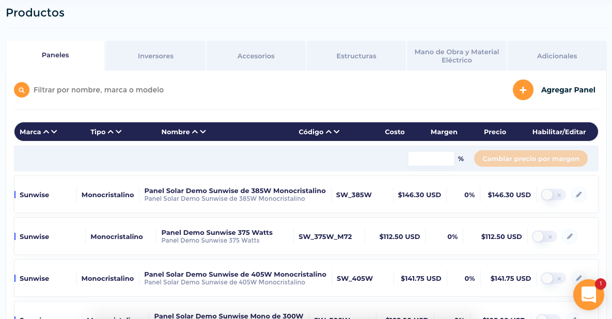Sort Código column descending arrow

point(336,132)
